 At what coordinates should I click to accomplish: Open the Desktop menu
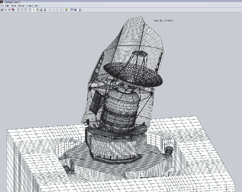point(21,6)
